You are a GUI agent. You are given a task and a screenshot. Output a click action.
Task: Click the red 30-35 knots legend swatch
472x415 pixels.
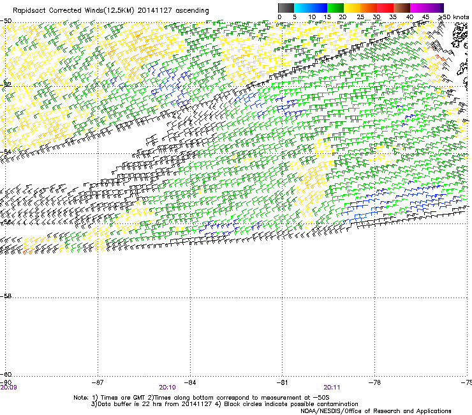click(385, 8)
